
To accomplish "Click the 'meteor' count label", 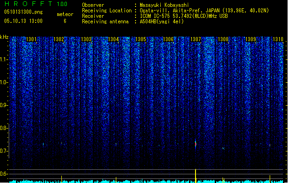I will 65,14.
